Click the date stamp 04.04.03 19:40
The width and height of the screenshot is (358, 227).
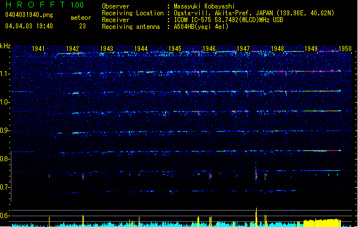(29, 26)
